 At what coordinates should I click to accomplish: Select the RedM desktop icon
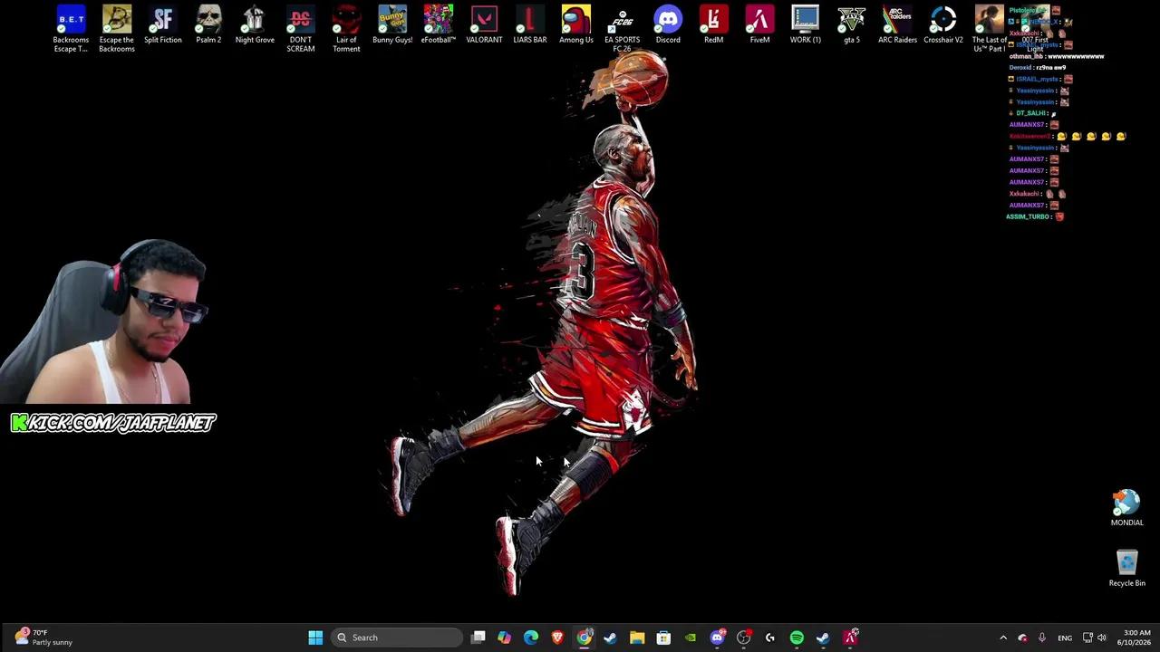click(x=714, y=24)
